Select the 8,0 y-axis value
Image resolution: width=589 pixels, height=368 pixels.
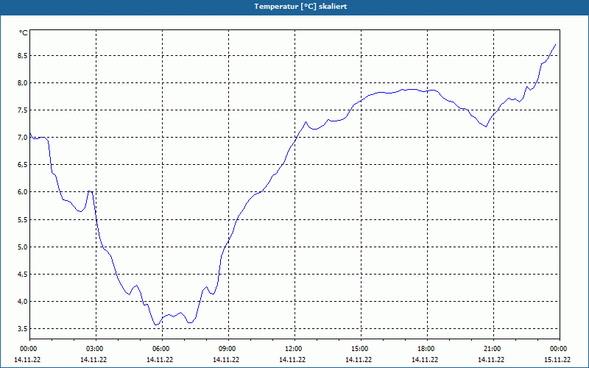tap(23, 82)
